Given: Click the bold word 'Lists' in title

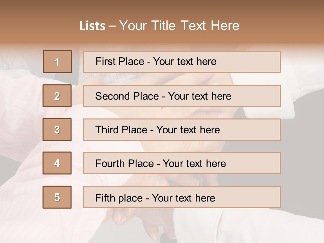Looking at the screenshot, I should tap(92, 26).
